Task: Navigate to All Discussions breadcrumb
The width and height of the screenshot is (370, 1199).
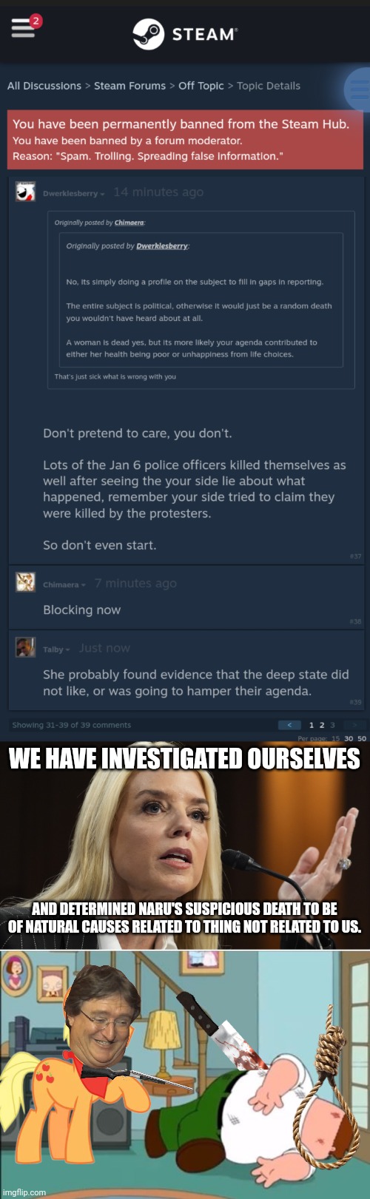Action: (44, 86)
